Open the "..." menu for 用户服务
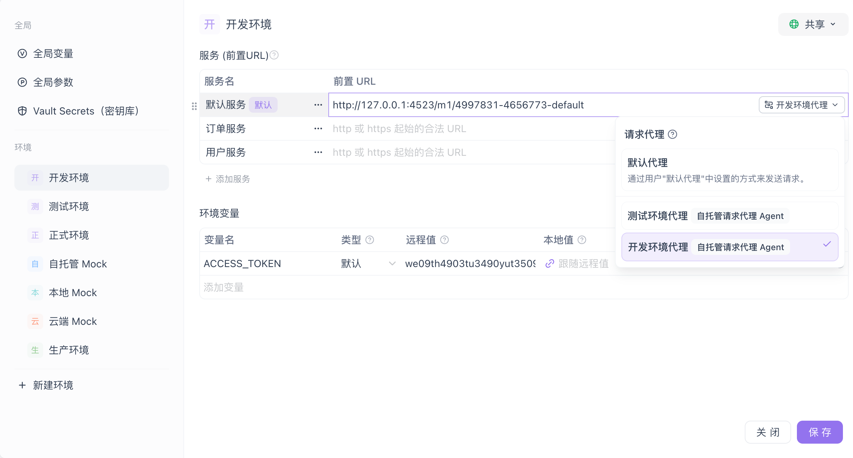The height and width of the screenshot is (458, 853). 318,152
